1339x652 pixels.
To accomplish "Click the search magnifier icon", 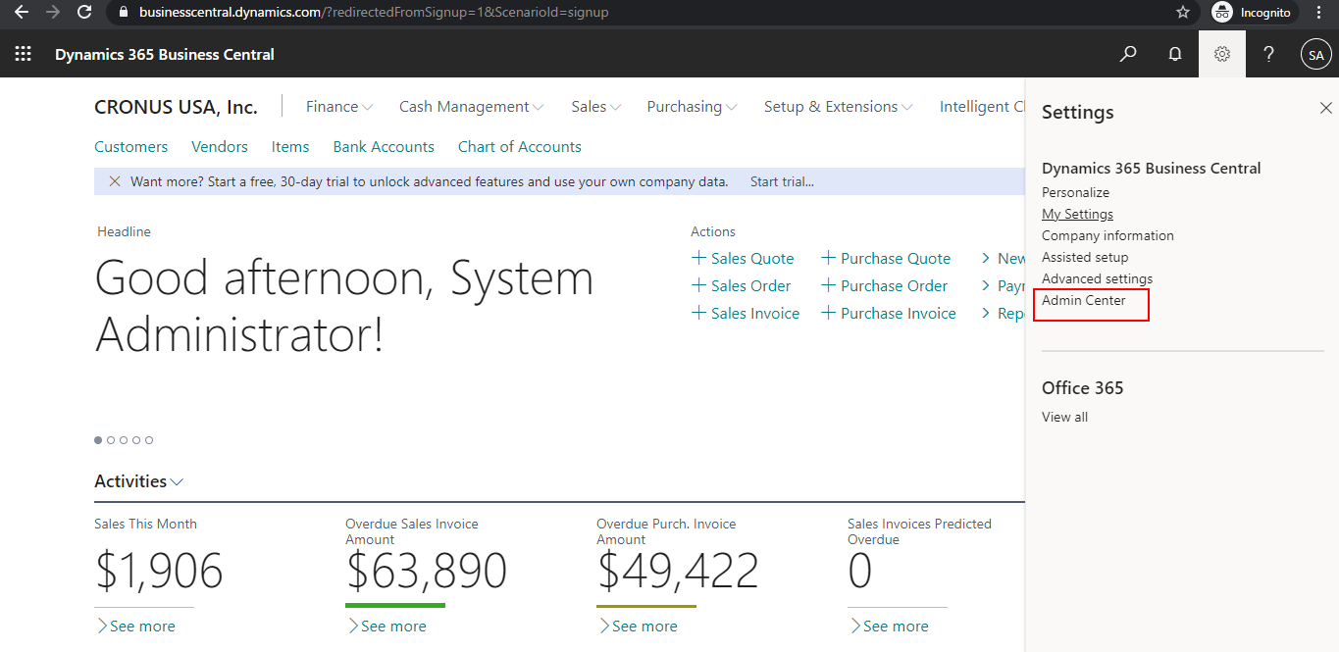I will (x=1128, y=54).
